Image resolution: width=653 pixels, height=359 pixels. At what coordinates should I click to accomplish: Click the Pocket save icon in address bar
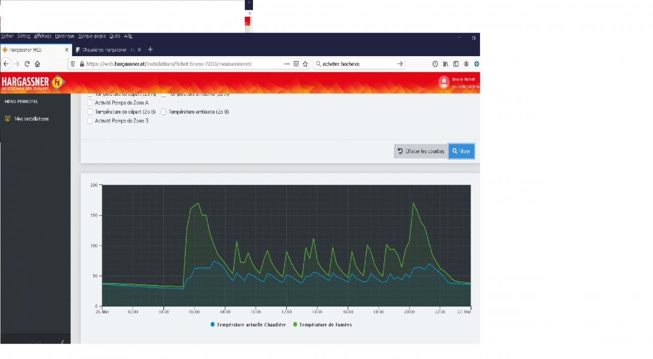click(x=296, y=64)
